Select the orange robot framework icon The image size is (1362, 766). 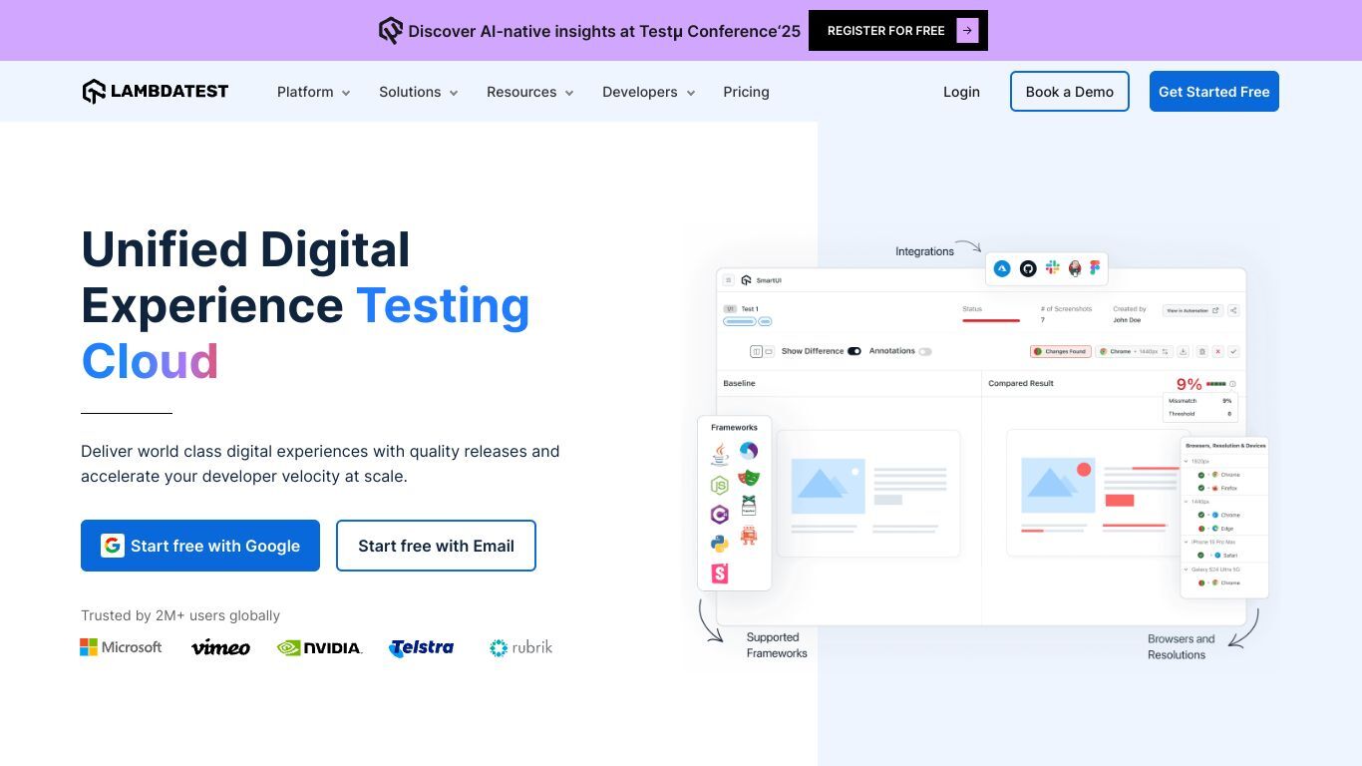click(x=749, y=536)
